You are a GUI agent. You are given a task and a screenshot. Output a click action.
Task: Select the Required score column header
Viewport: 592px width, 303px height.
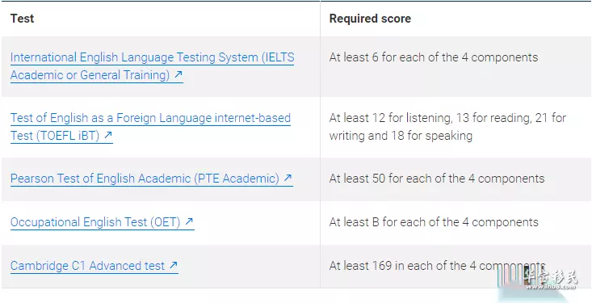pos(370,19)
